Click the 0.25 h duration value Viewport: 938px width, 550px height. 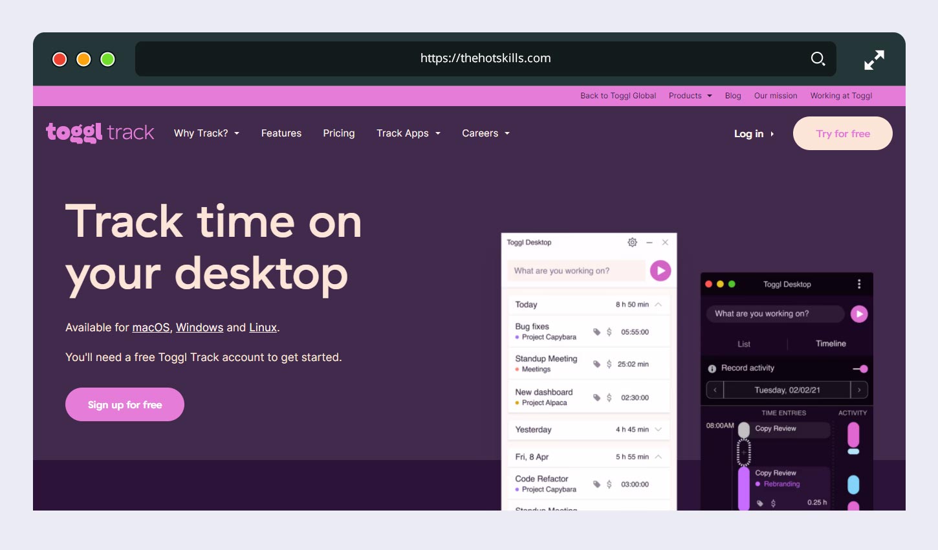click(817, 502)
